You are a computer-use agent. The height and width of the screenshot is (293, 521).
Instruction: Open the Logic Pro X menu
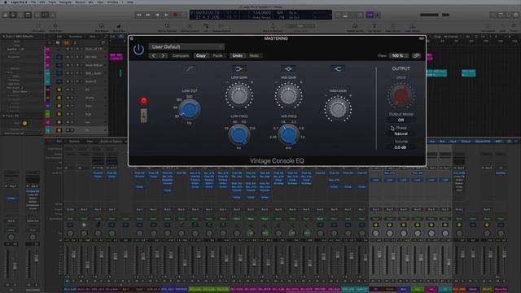click(x=19, y=2)
